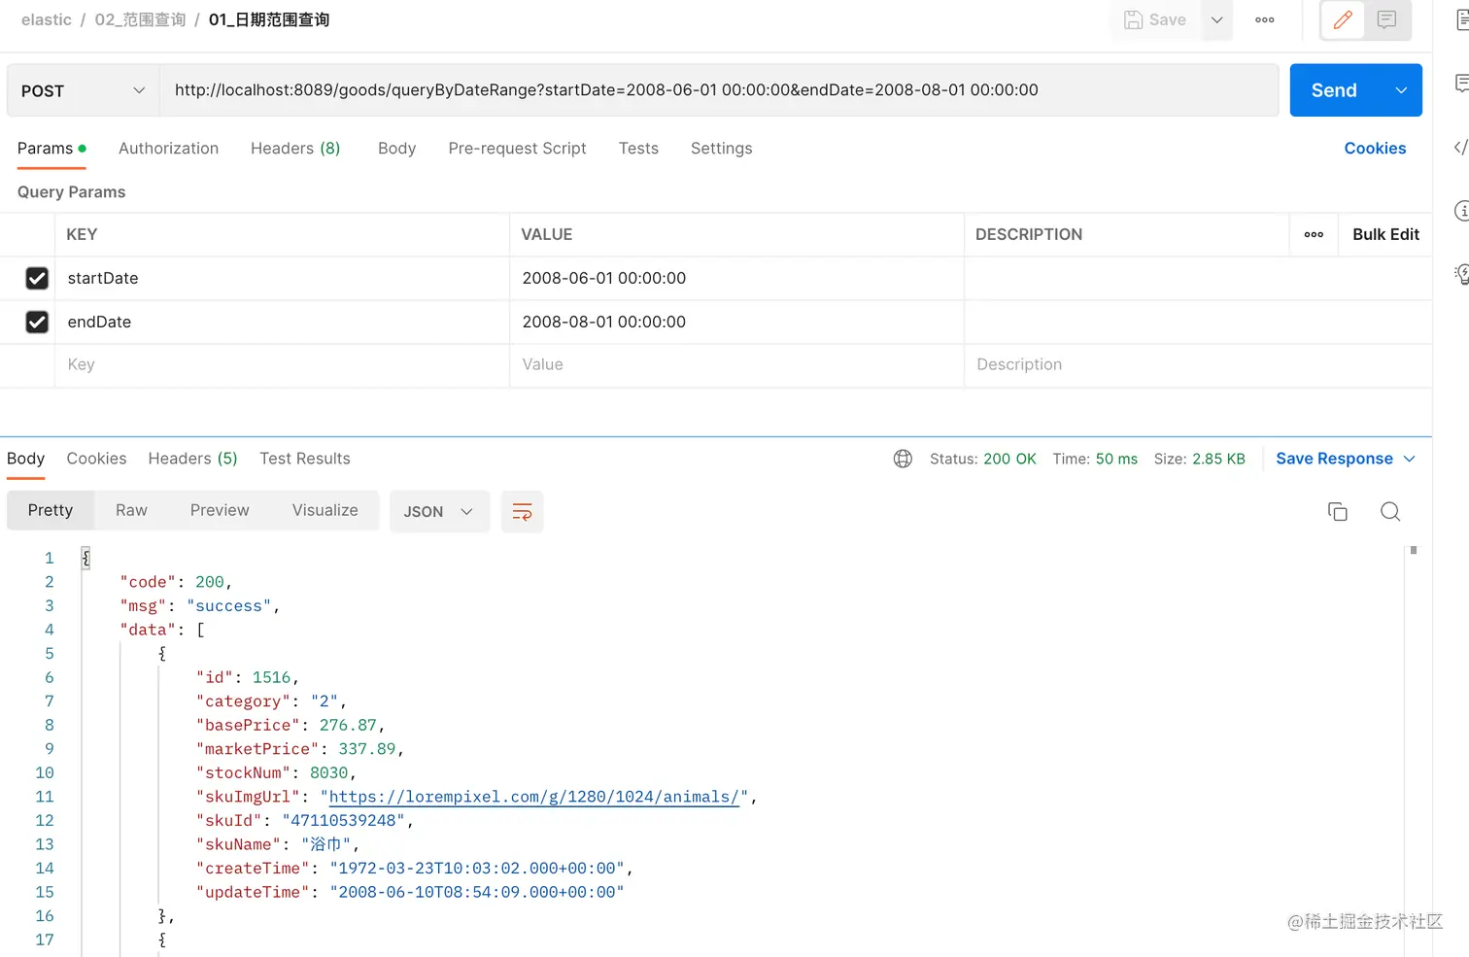
Task: Open the JSON format dropdown
Action: pyautogui.click(x=438, y=512)
